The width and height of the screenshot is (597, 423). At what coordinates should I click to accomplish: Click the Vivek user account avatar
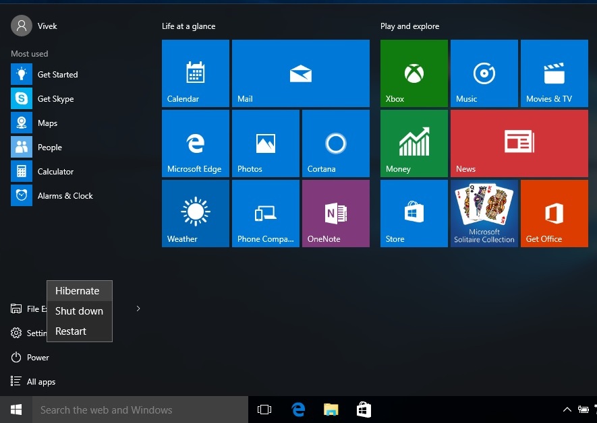click(22, 26)
